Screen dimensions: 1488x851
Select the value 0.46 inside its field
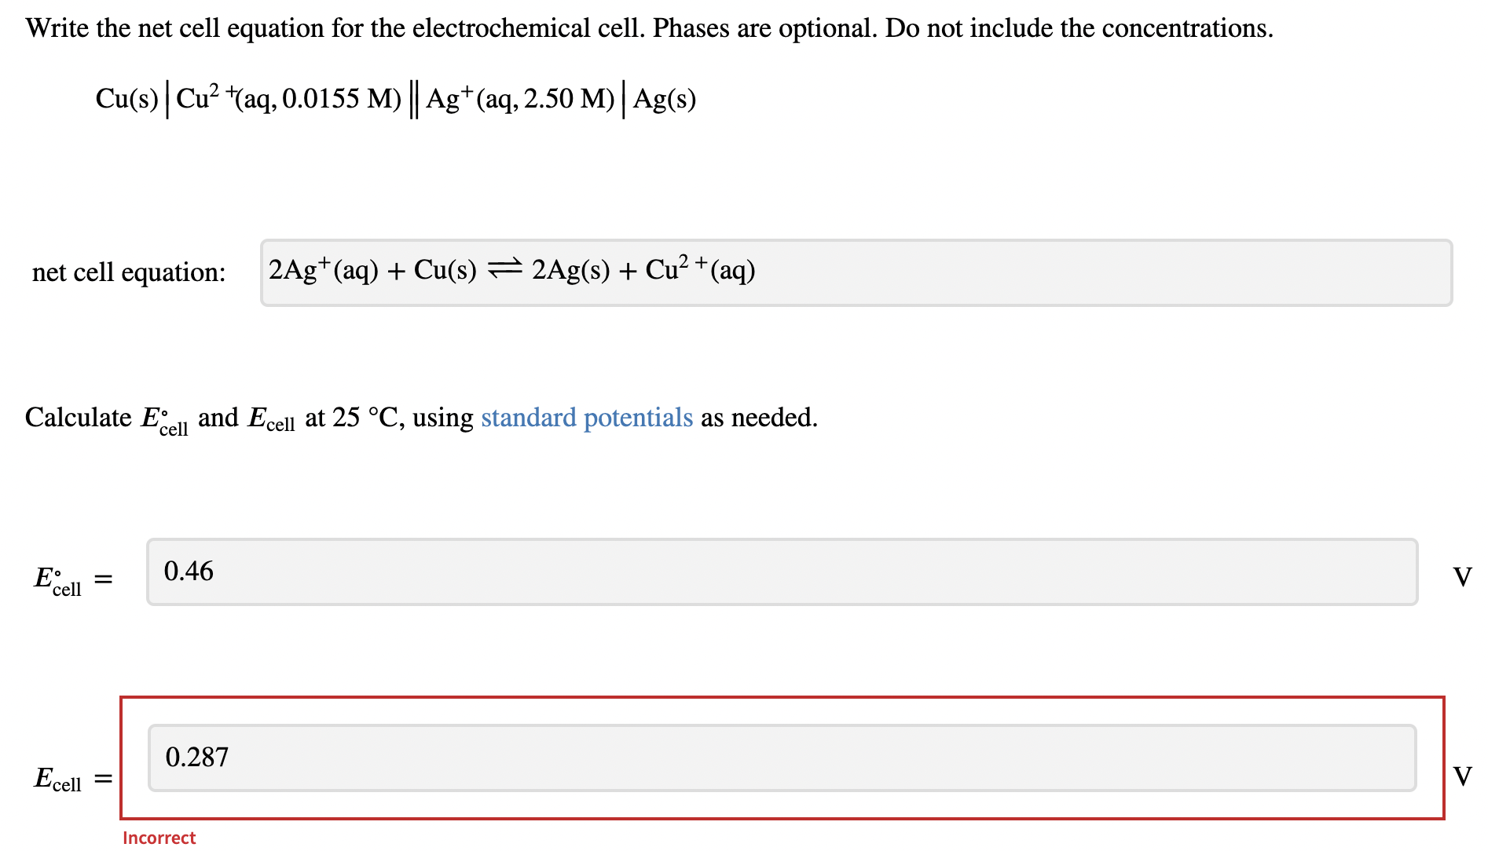click(x=189, y=572)
